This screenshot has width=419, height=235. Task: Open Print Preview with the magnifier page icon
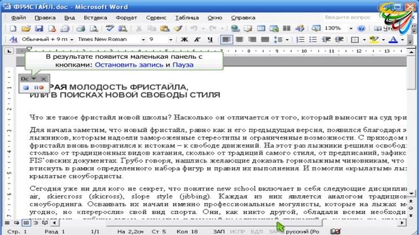click(94, 28)
